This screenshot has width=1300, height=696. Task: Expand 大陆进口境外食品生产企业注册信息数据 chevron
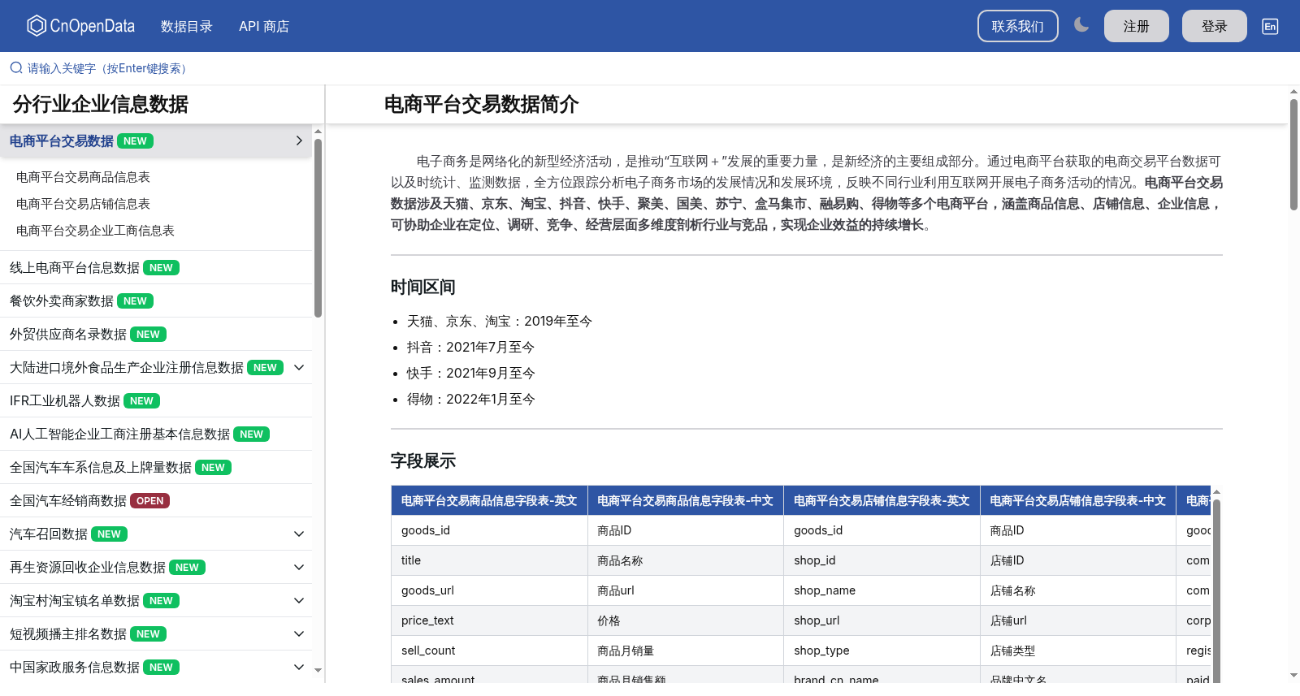pyautogui.click(x=299, y=367)
